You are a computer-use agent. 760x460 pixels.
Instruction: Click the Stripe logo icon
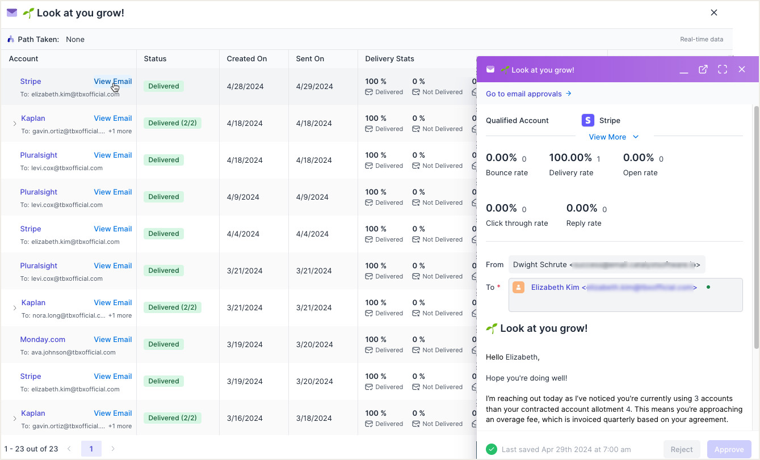pos(588,120)
